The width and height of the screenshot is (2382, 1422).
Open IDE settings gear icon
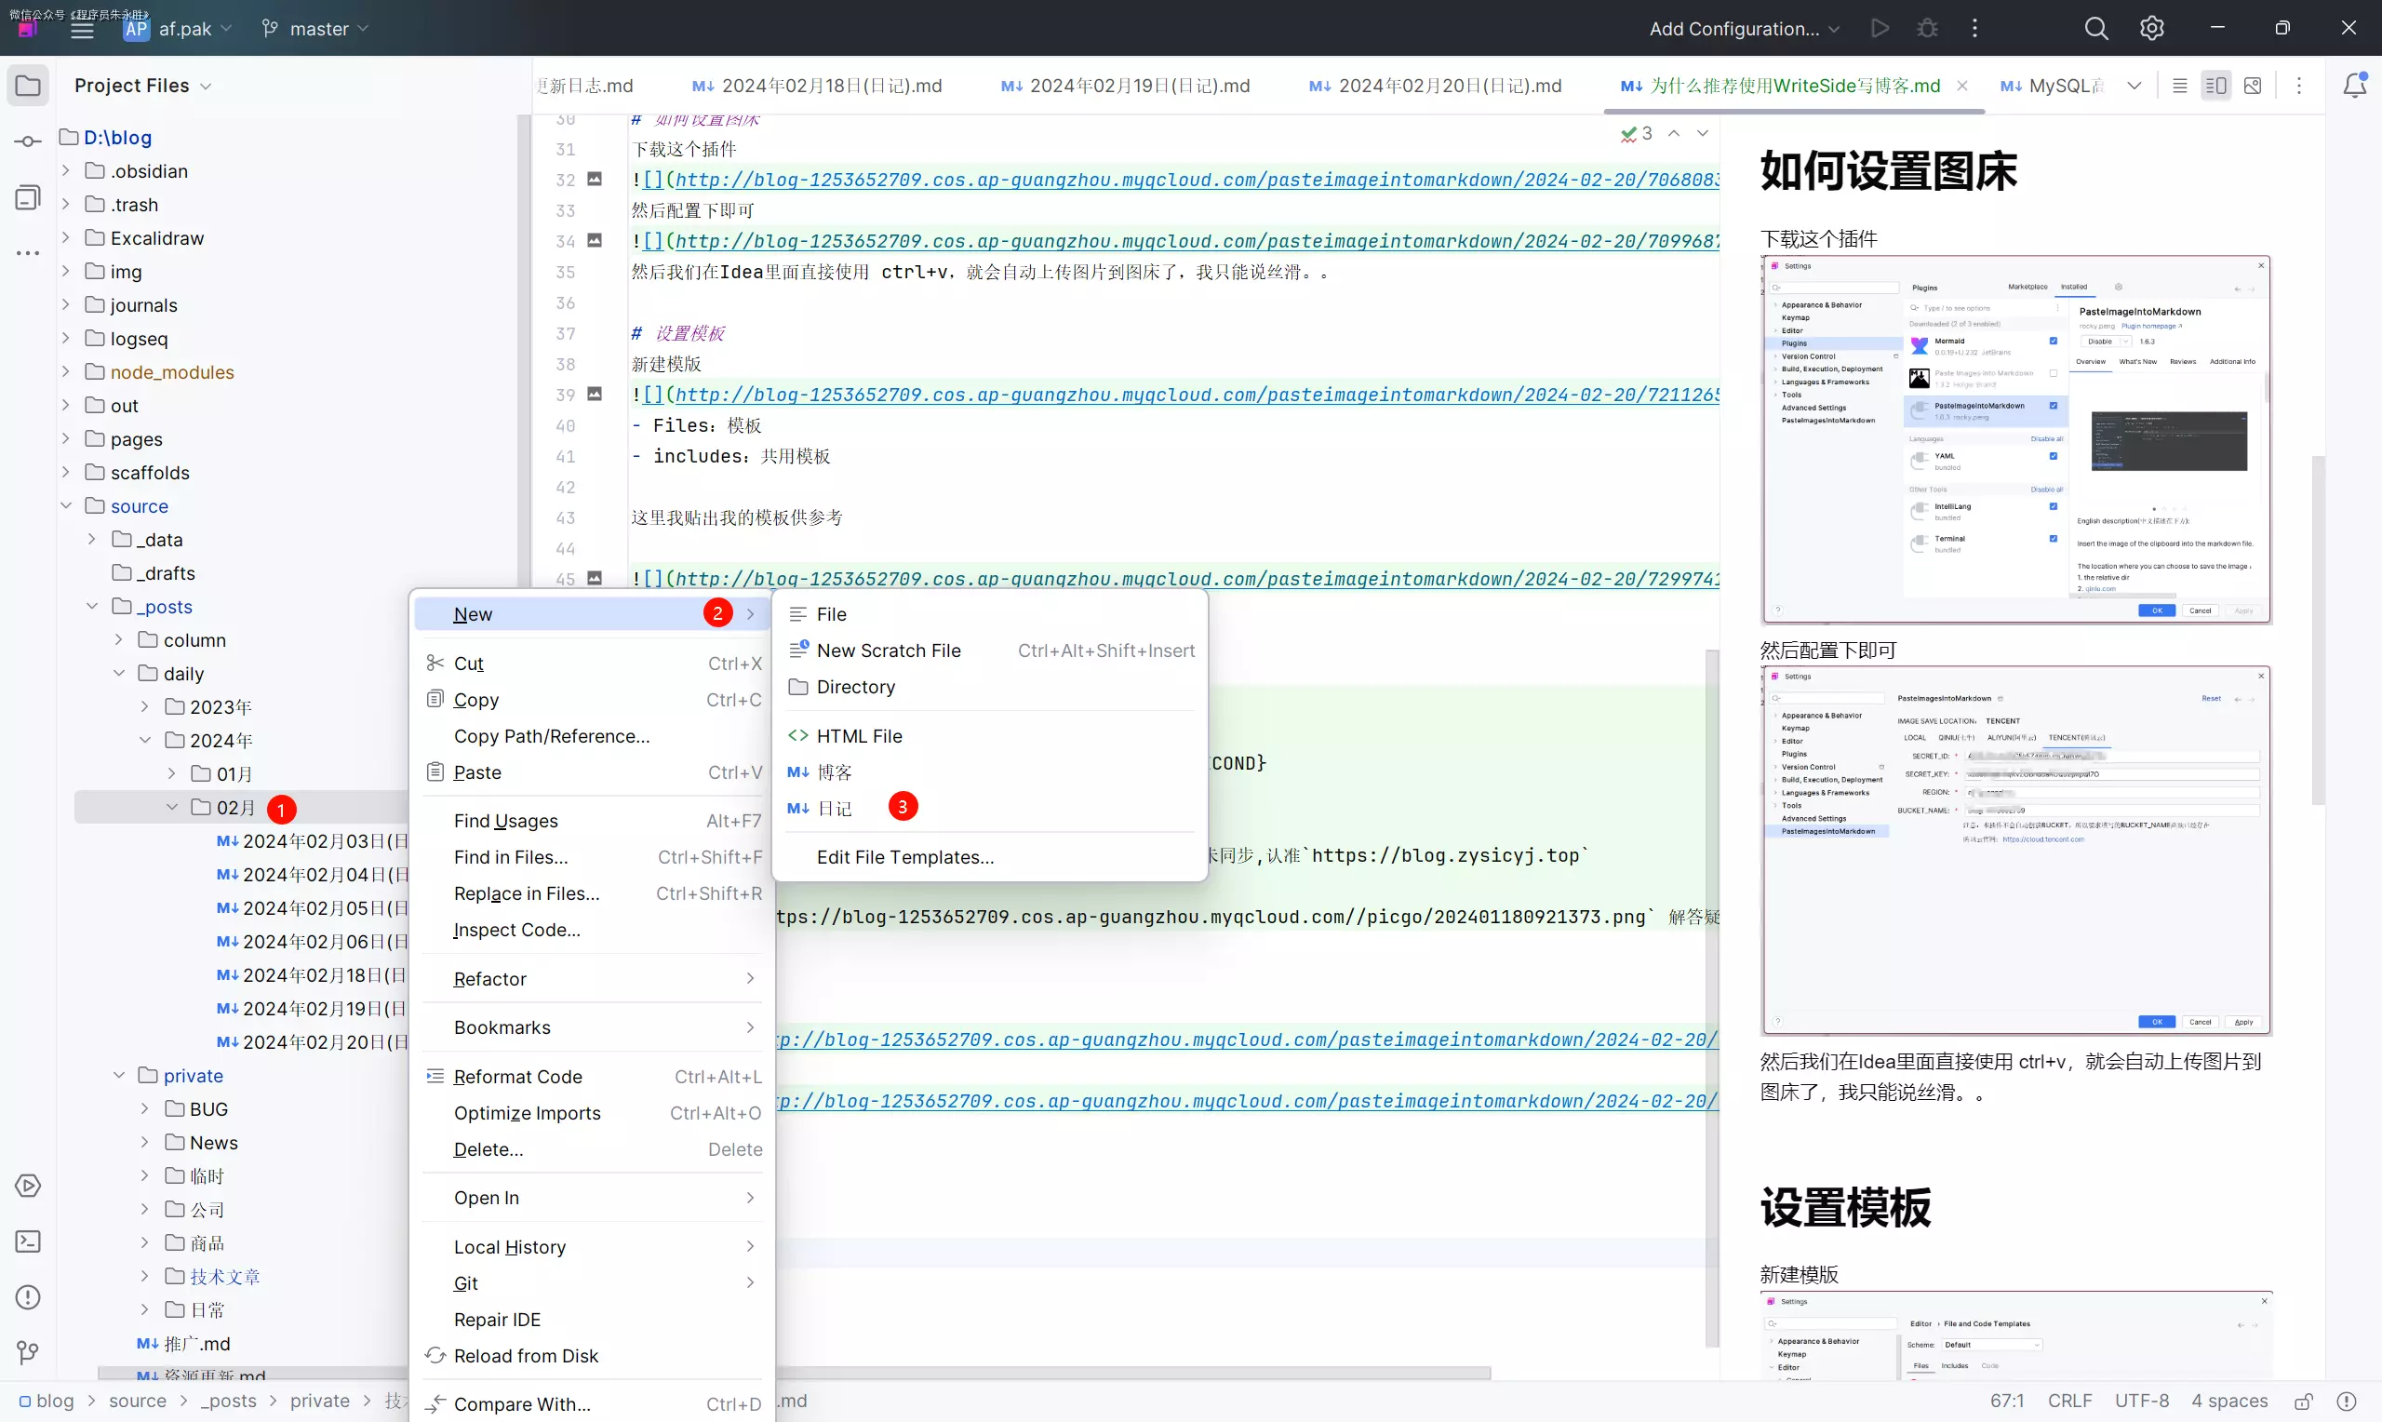pos(2151,29)
